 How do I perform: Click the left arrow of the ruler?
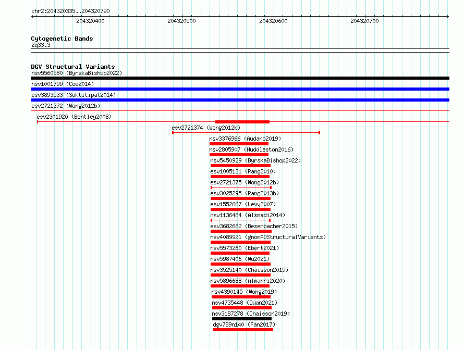click(x=33, y=17)
